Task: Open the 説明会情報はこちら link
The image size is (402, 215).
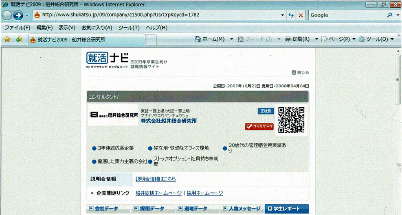Action: coord(156,179)
